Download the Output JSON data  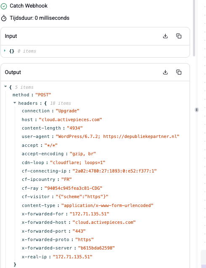pyautogui.click(x=165, y=72)
